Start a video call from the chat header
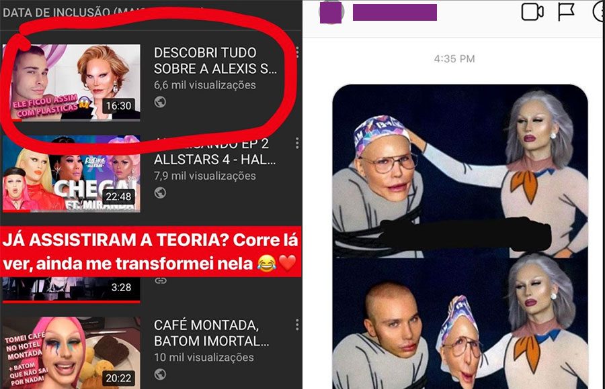Image resolution: width=605 pixels, height=389 pixels. 532,12
